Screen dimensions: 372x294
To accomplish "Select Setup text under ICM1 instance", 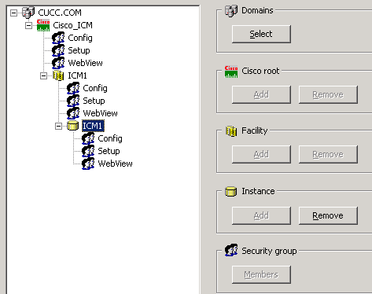I will 109,151.
